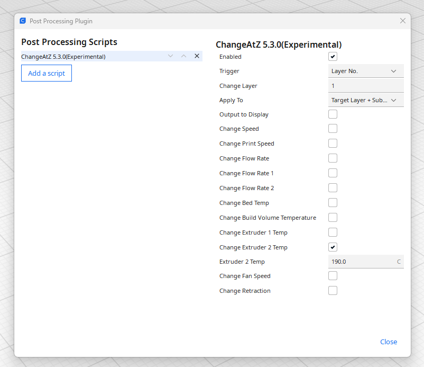
Task: Open the Apply To dropdown
Action: coord(366,100)
